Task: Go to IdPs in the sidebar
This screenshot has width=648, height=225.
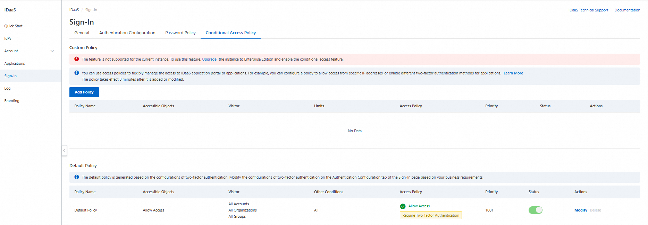Action: click(8, 38)
